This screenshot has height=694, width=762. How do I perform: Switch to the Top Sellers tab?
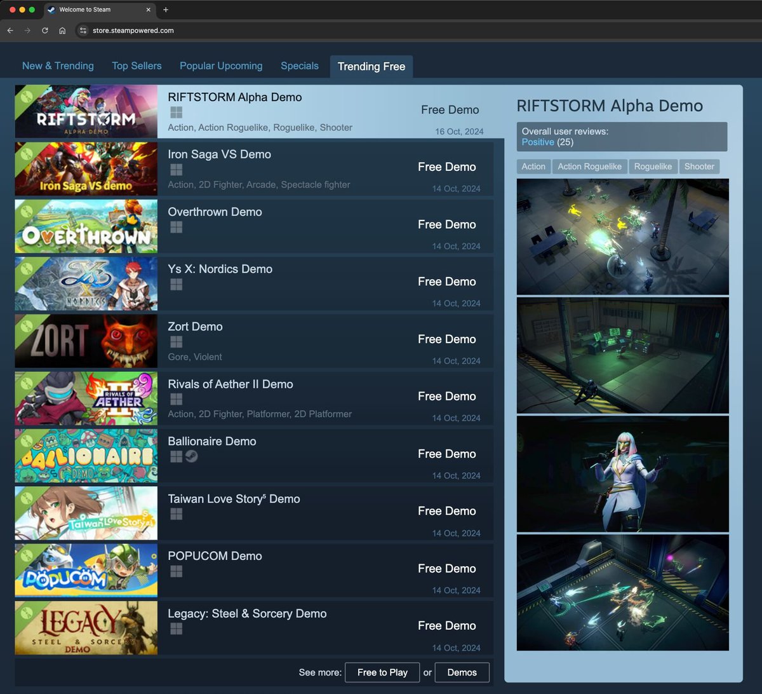(x=137, y=65)
